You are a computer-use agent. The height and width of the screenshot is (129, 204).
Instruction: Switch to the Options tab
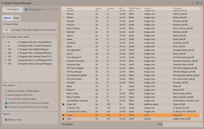7,18
